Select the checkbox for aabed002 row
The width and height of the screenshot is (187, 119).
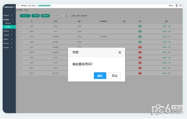20,47
